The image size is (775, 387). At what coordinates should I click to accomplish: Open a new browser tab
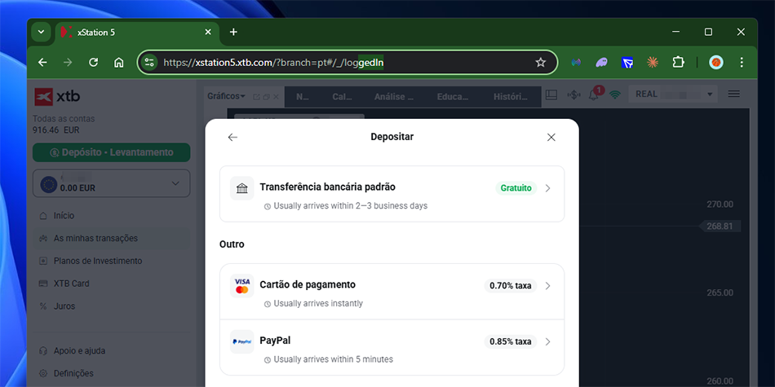(x=233, y=32)
